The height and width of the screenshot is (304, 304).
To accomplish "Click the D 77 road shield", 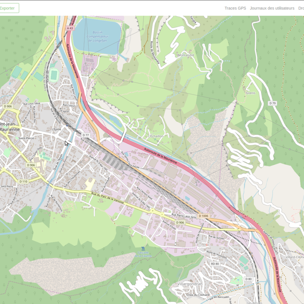I will coord(85,135).
